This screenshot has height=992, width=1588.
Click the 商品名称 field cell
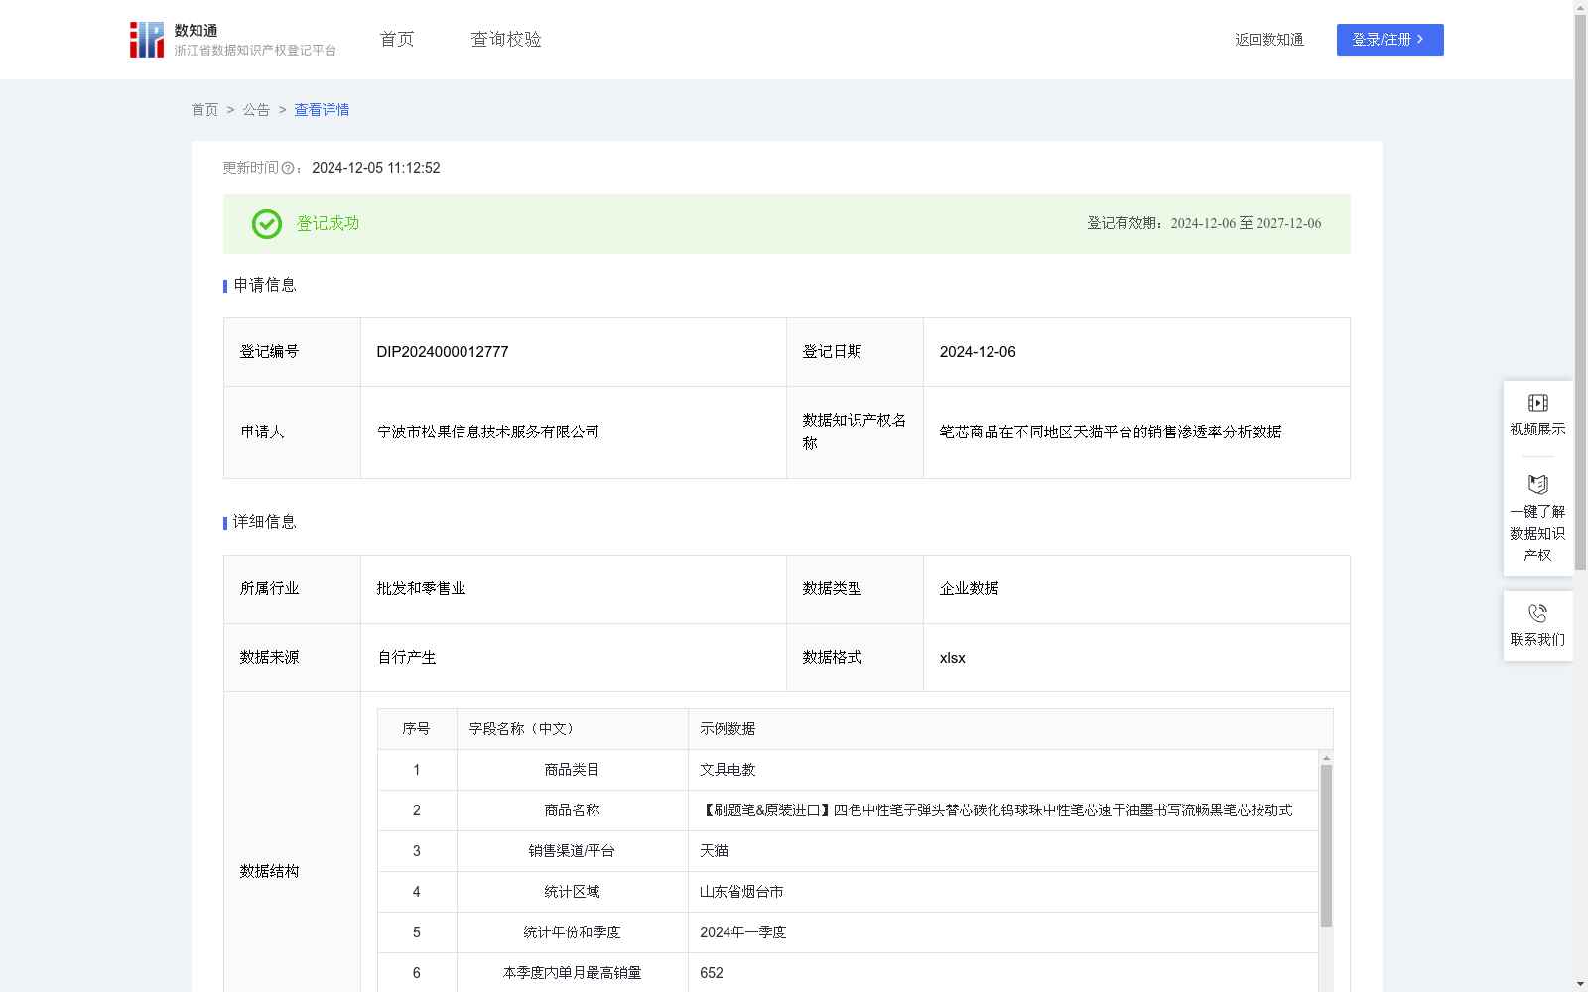(573, 810)
